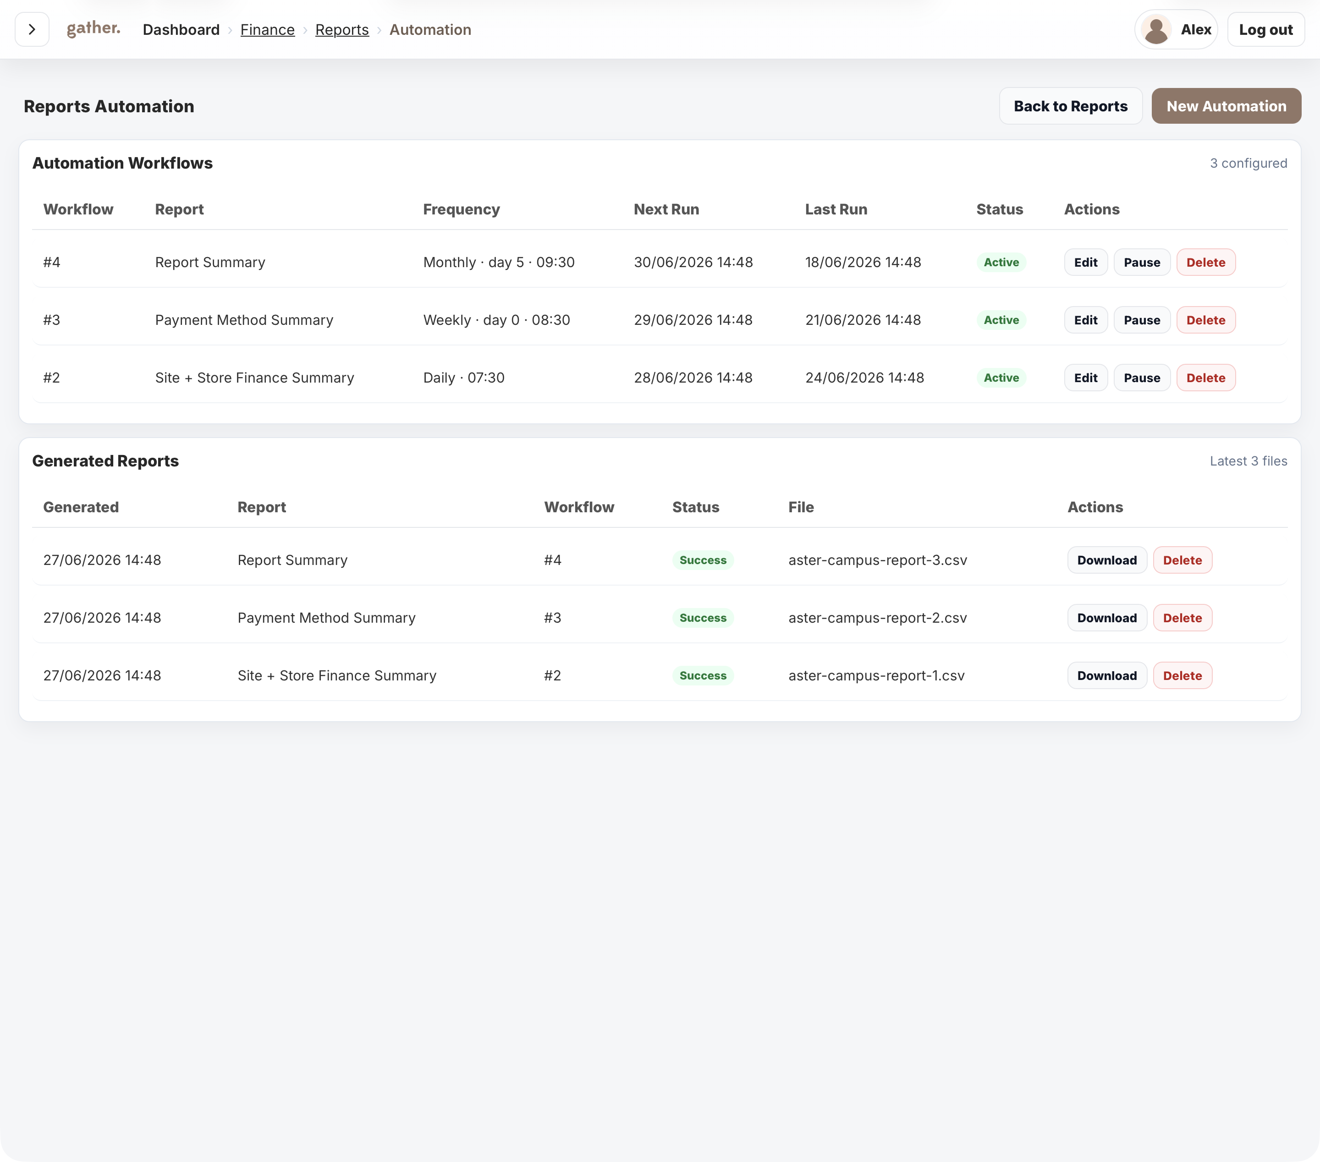The height and width of the screenshot is (1162, 1320).
Task: Log out of the account
Action: click(1265, 30)
